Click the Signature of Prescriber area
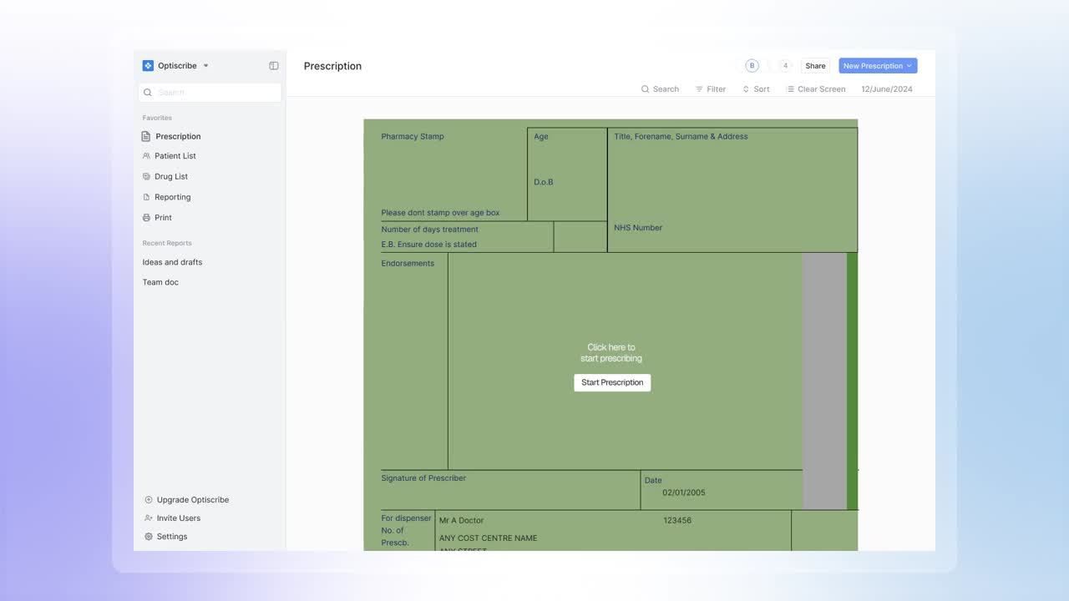This screenshot has width=1069, height=601. click(x=510, y=490)
